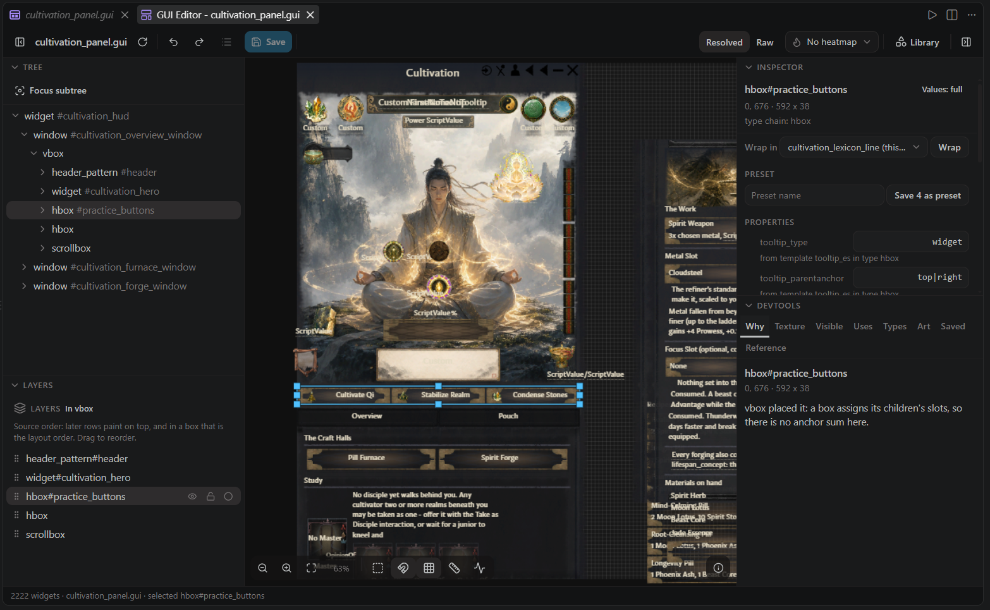Image resolution: width=990 pixels, height=610 pixels.
Task: Switch to the Saved devtools tab
Action: 953,326
